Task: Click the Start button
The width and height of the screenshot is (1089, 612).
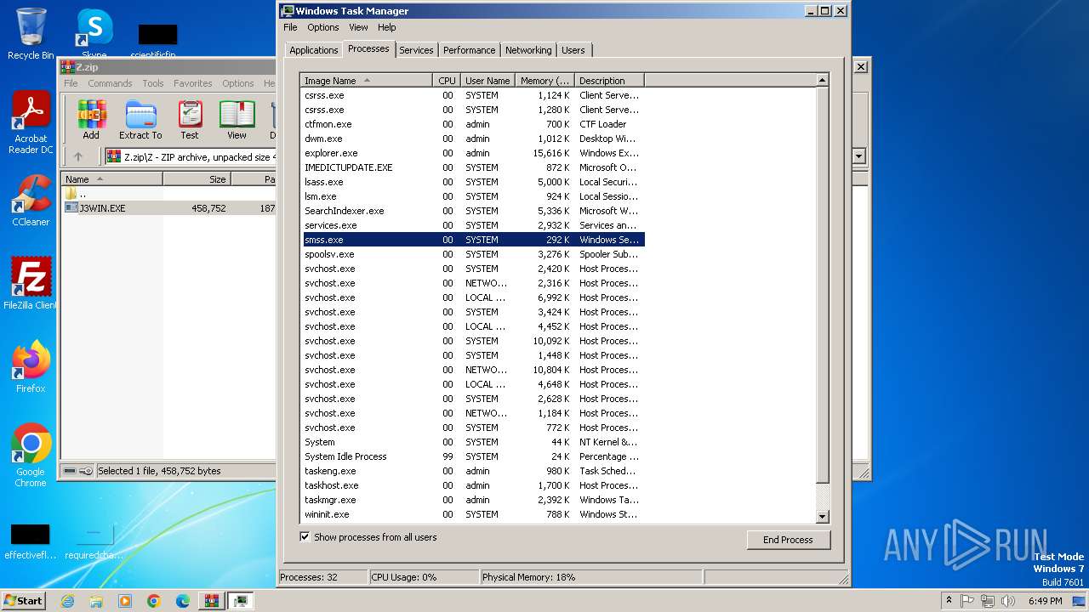Action: [23, 601]
